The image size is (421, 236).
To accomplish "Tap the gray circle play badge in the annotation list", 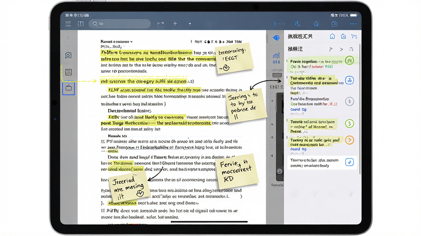I will pos(349,102).
